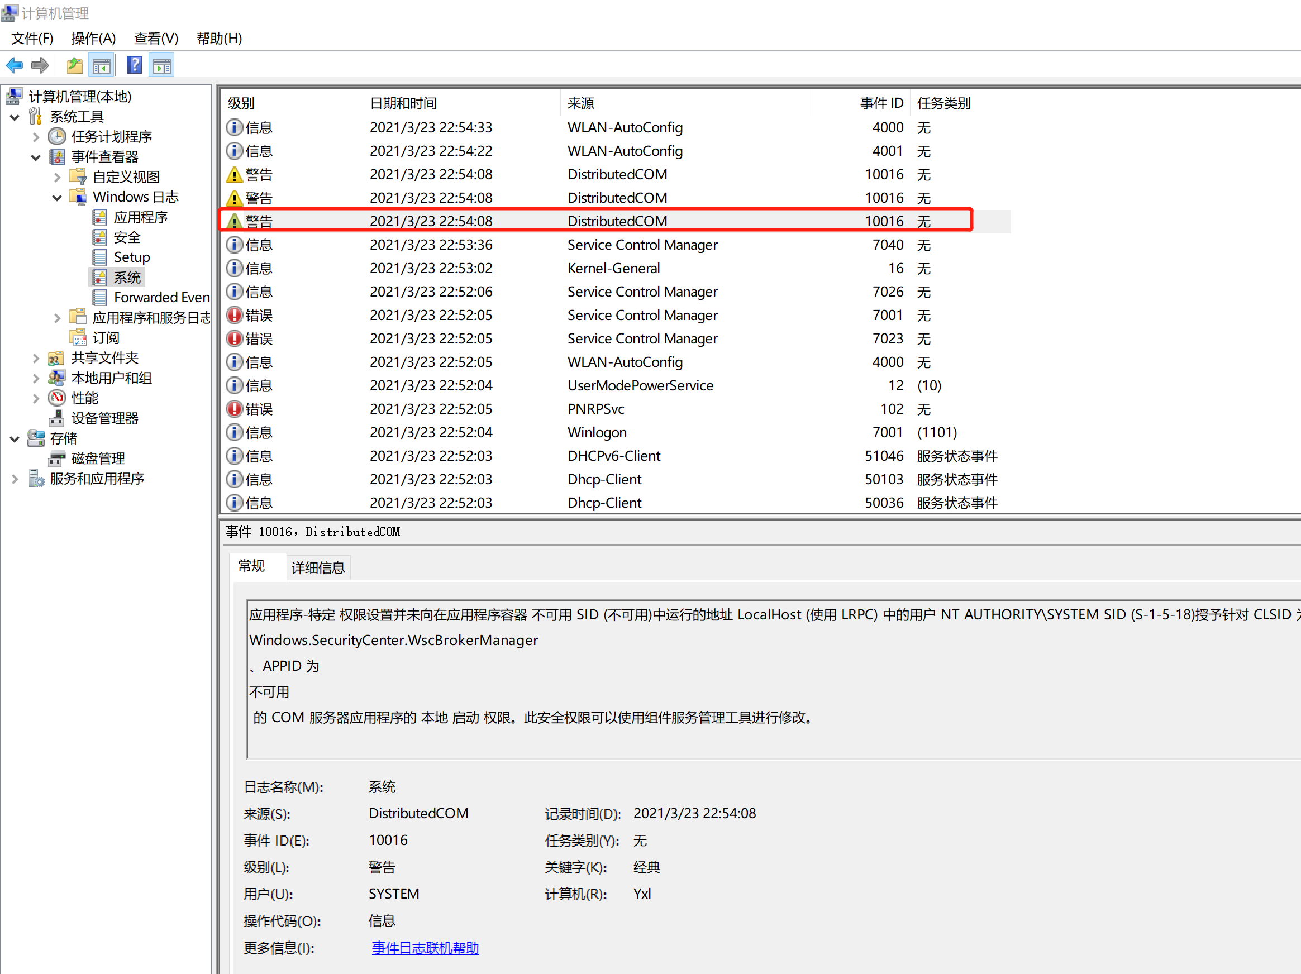The width and height of the screenshot is (1301, 974).
Task: Expand the 服务和应用程序 node
Action: pos(15,479)
